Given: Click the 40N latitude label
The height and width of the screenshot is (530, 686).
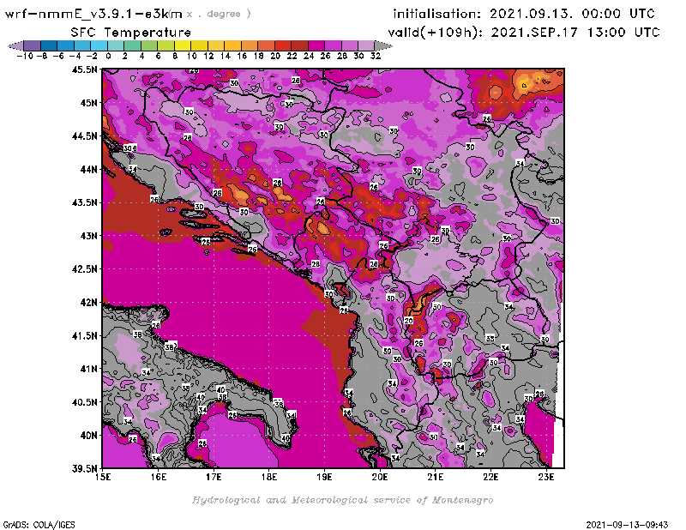Looking at the screenshot, I should tap(88, 436).
